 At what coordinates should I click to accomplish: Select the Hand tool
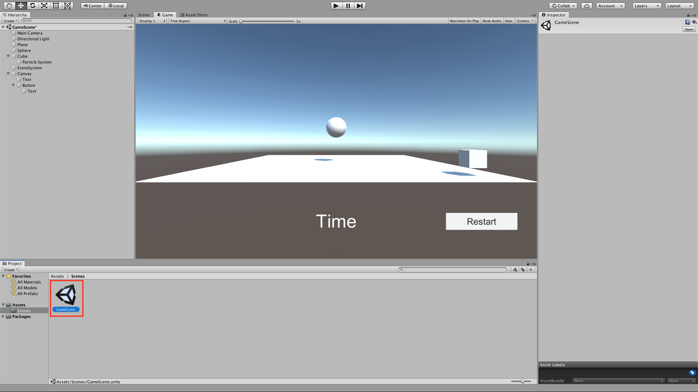pyautogui.click(x=9, y=6)
